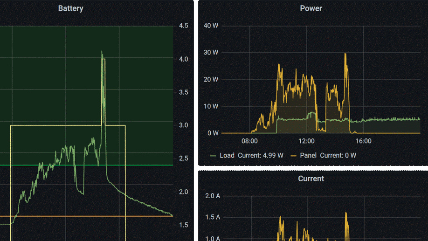This screenshot has width=428, height=241.
Task: Expand the Current panel title menu
Action: pos(311,179)
